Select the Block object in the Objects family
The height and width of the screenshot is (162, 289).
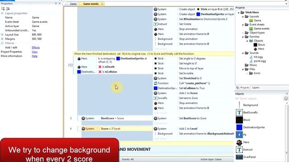click(261, 45)
